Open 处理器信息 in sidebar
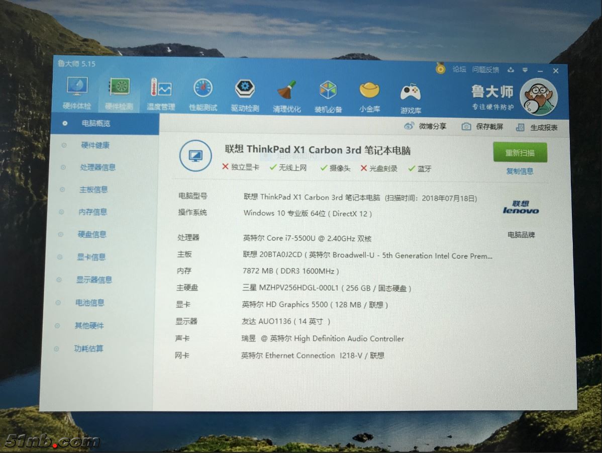Screen dimensions: 602x453 pyautogui.click(x=97, y=167)
